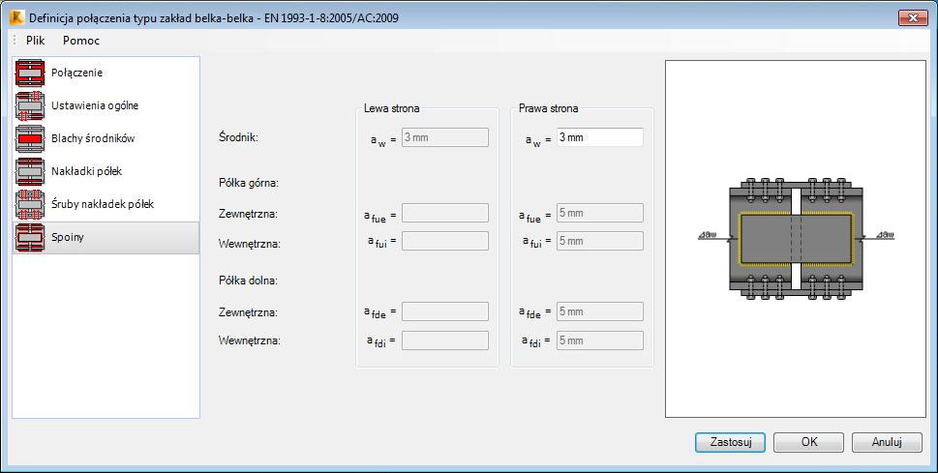Click the Blachy środników icon

30,138
